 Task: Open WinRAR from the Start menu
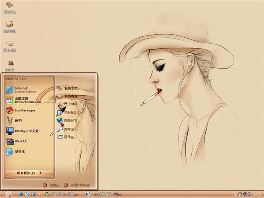point(16,141)
